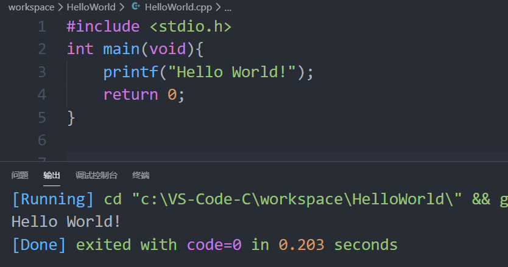Click the 'void' parameter keyword

tap(168, 49)
